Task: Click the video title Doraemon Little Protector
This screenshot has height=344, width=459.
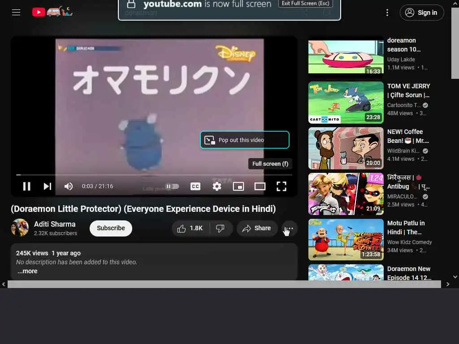Action: 143,209
